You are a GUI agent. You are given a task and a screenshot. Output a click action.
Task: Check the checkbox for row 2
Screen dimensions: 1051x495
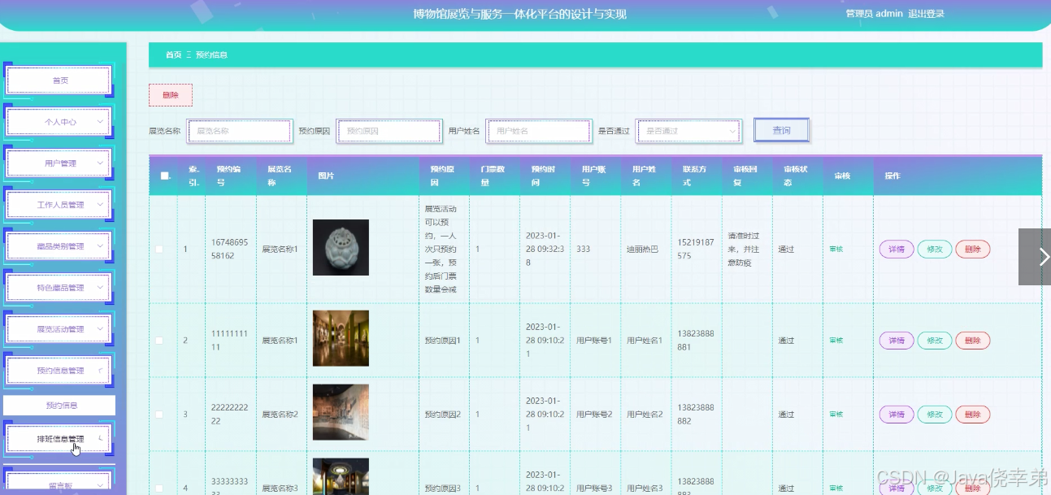159,341
